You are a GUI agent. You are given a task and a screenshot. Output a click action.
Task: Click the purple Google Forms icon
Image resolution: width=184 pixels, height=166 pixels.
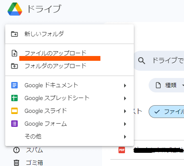tap(14, 124)
